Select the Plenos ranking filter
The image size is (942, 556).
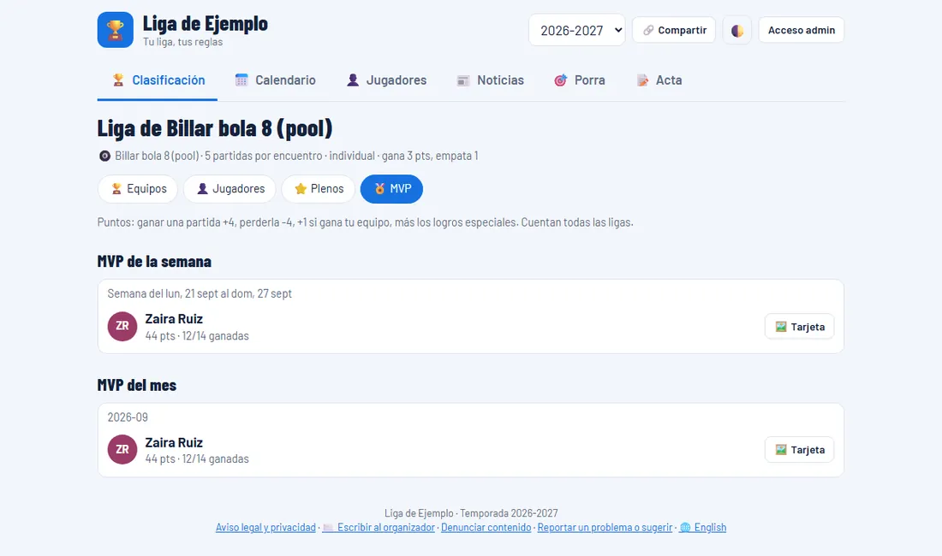319,189
